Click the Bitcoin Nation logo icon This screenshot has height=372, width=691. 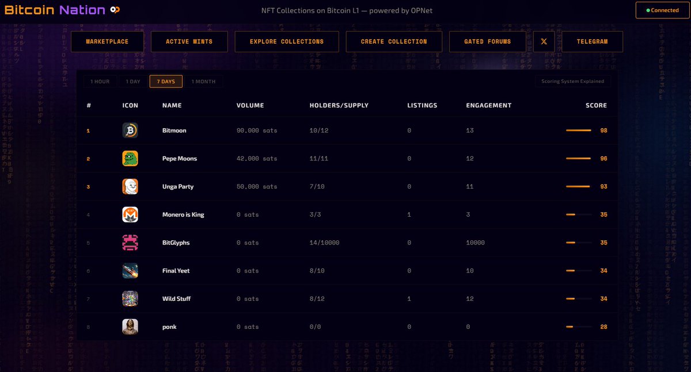[115, 10]
